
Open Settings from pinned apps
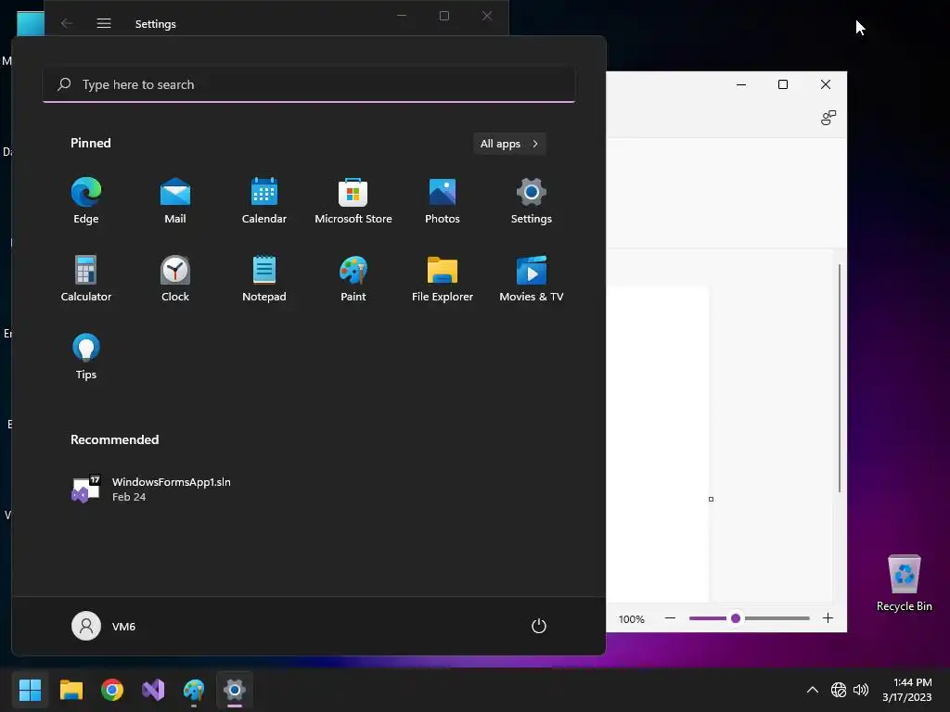(x=532, y=201)
